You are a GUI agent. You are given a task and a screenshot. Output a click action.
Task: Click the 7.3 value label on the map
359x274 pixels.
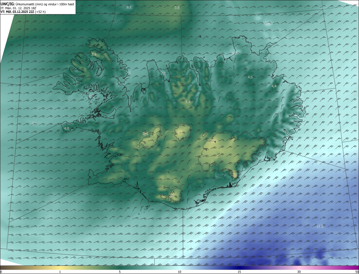click(163, 73)
